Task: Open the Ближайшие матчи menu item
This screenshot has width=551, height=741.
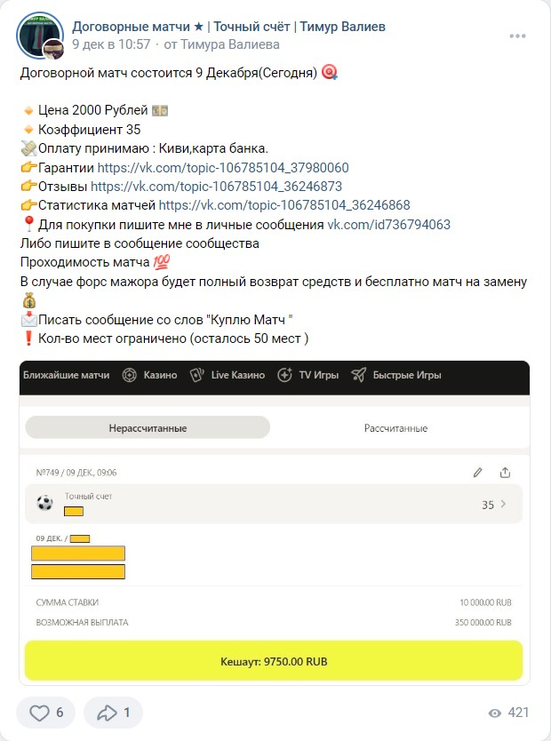Action: (x=67, y=375)
